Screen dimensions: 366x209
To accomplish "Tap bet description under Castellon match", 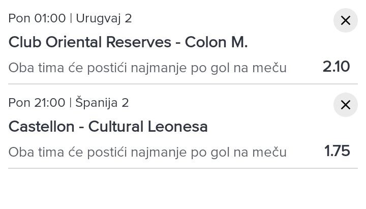I will coord(147,152).
